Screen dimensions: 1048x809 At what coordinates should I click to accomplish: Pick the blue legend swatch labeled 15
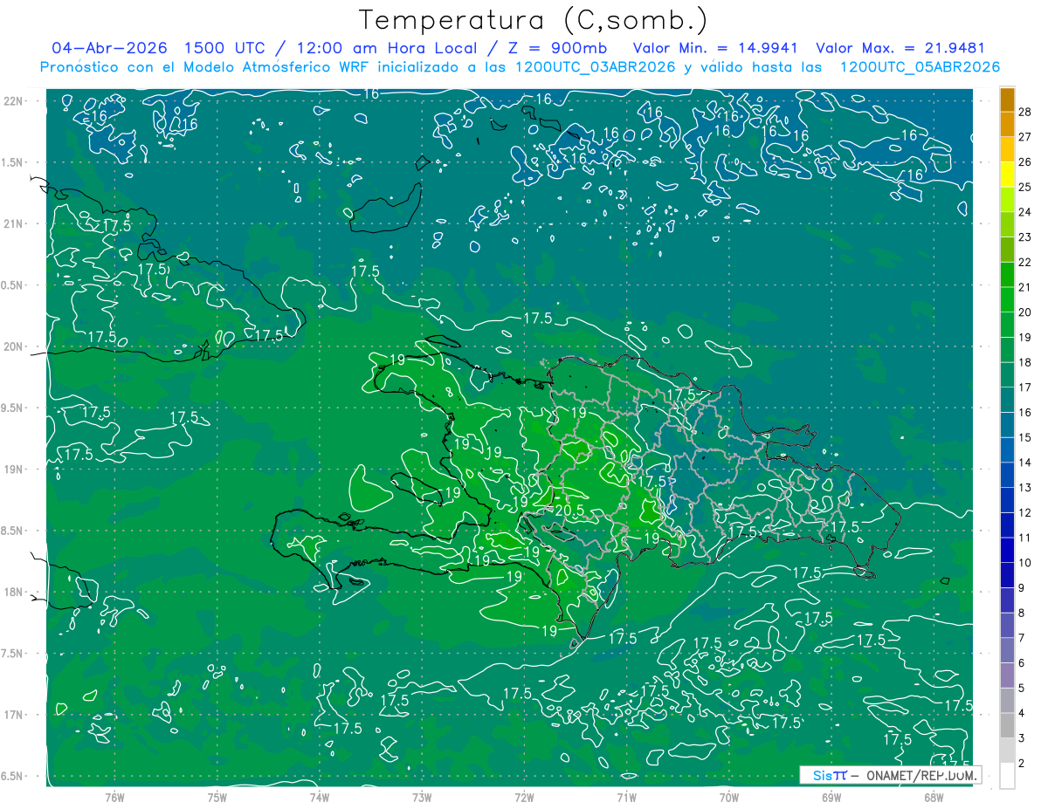(x=1007, y=425)
